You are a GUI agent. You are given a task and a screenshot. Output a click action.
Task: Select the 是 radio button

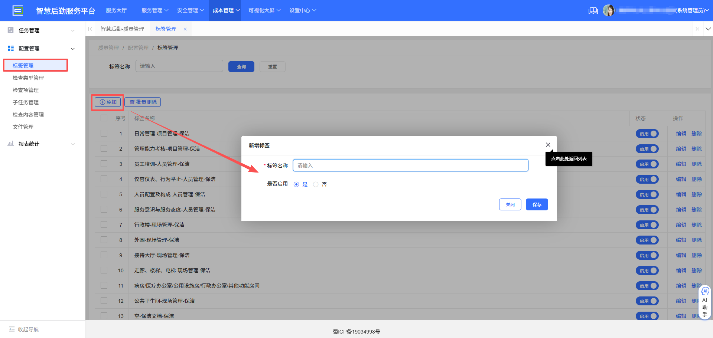point(296,184)
